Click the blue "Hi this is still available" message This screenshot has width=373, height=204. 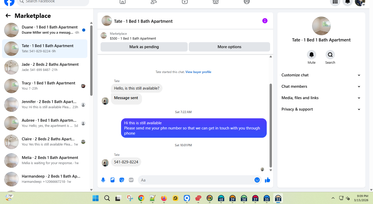coord(194,128)
